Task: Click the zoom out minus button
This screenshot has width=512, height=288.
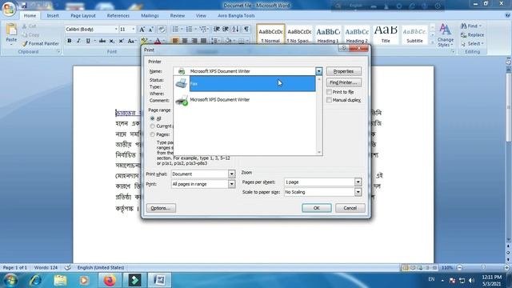Action: (x=460, y=267)
